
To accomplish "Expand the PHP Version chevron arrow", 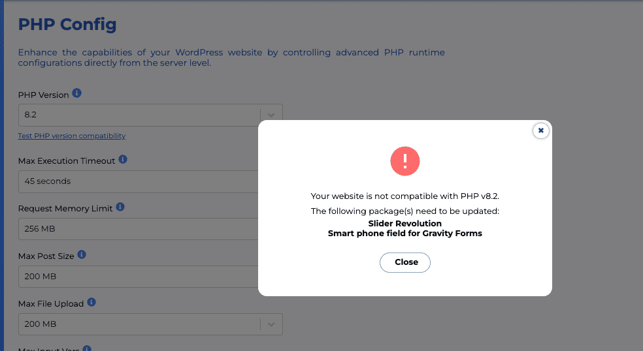I will [x=271, y=114].
